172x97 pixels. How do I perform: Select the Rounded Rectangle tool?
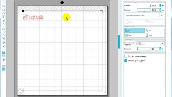tap(3, 10)
